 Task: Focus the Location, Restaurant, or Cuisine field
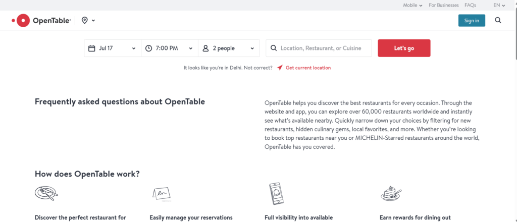(x=319, y=48)
